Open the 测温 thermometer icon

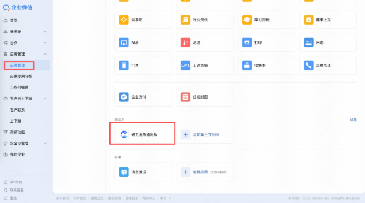185,42
